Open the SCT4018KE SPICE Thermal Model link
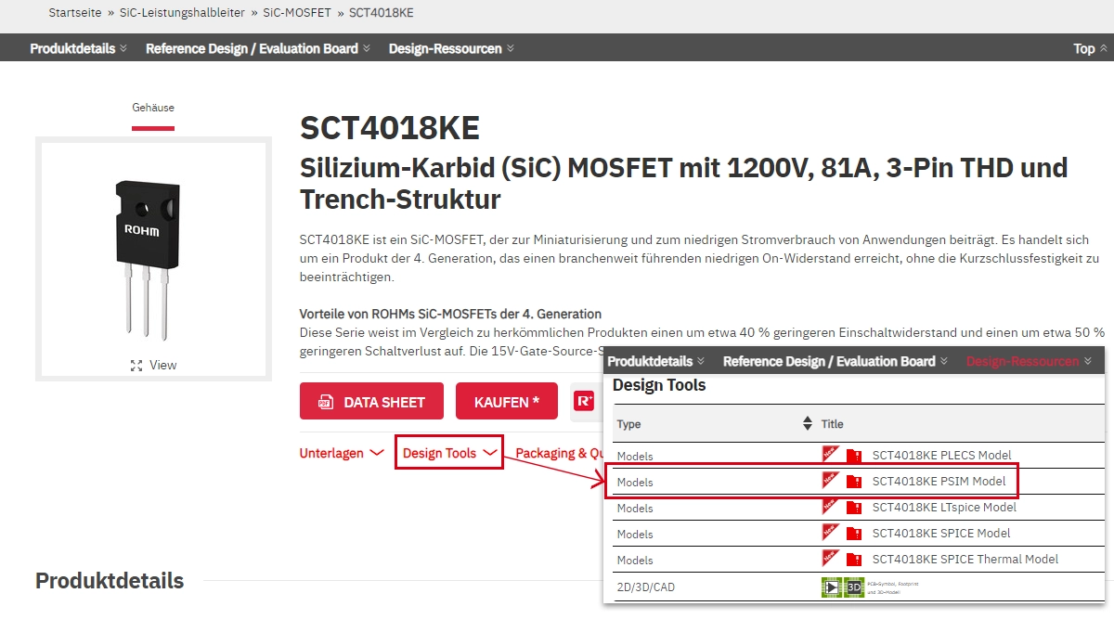This screenshot has width=1114, height=632. point(965,560)
